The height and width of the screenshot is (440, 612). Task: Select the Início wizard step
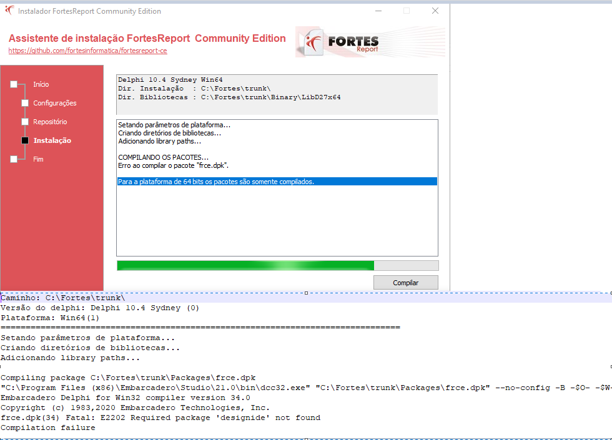coord(41,84)
